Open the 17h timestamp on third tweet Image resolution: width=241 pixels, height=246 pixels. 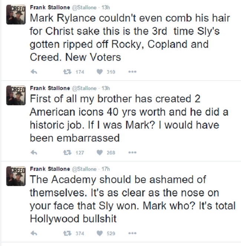[106, 169]
